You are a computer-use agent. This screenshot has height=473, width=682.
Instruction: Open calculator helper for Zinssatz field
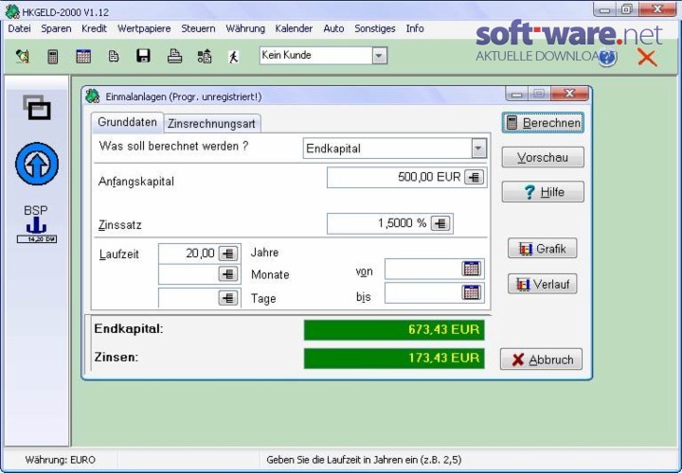(440, 223)
